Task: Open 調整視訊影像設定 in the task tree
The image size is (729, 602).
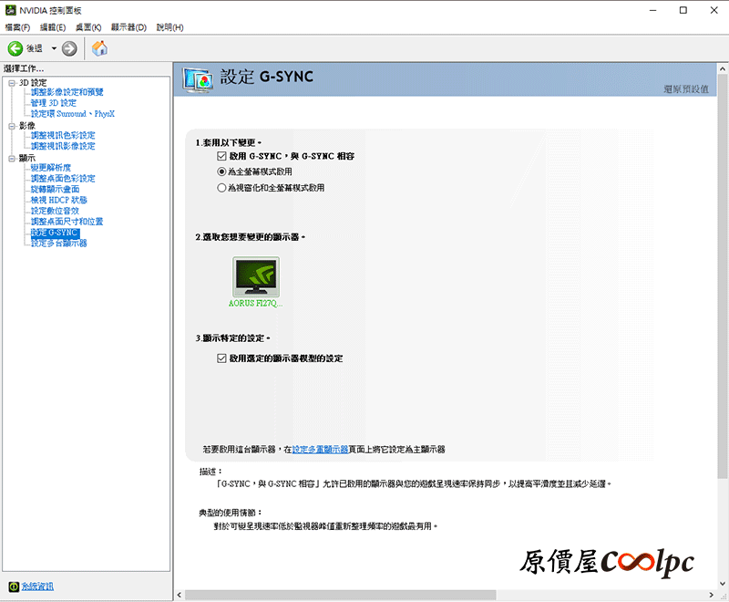Action: click(x=63, y=146)
